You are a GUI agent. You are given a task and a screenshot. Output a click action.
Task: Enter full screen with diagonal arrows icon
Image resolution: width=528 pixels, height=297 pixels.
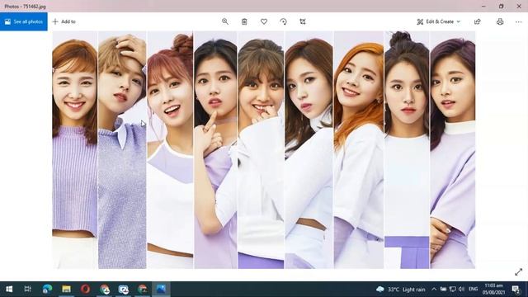[519, 272]
